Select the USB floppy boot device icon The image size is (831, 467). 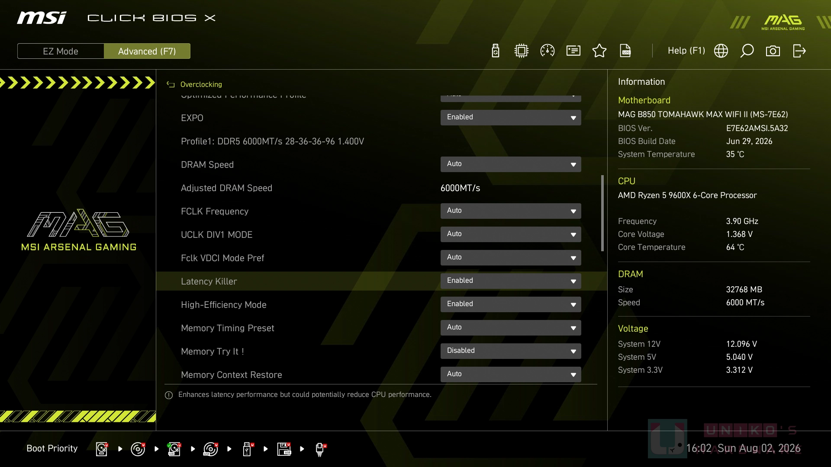pos(284,449)
